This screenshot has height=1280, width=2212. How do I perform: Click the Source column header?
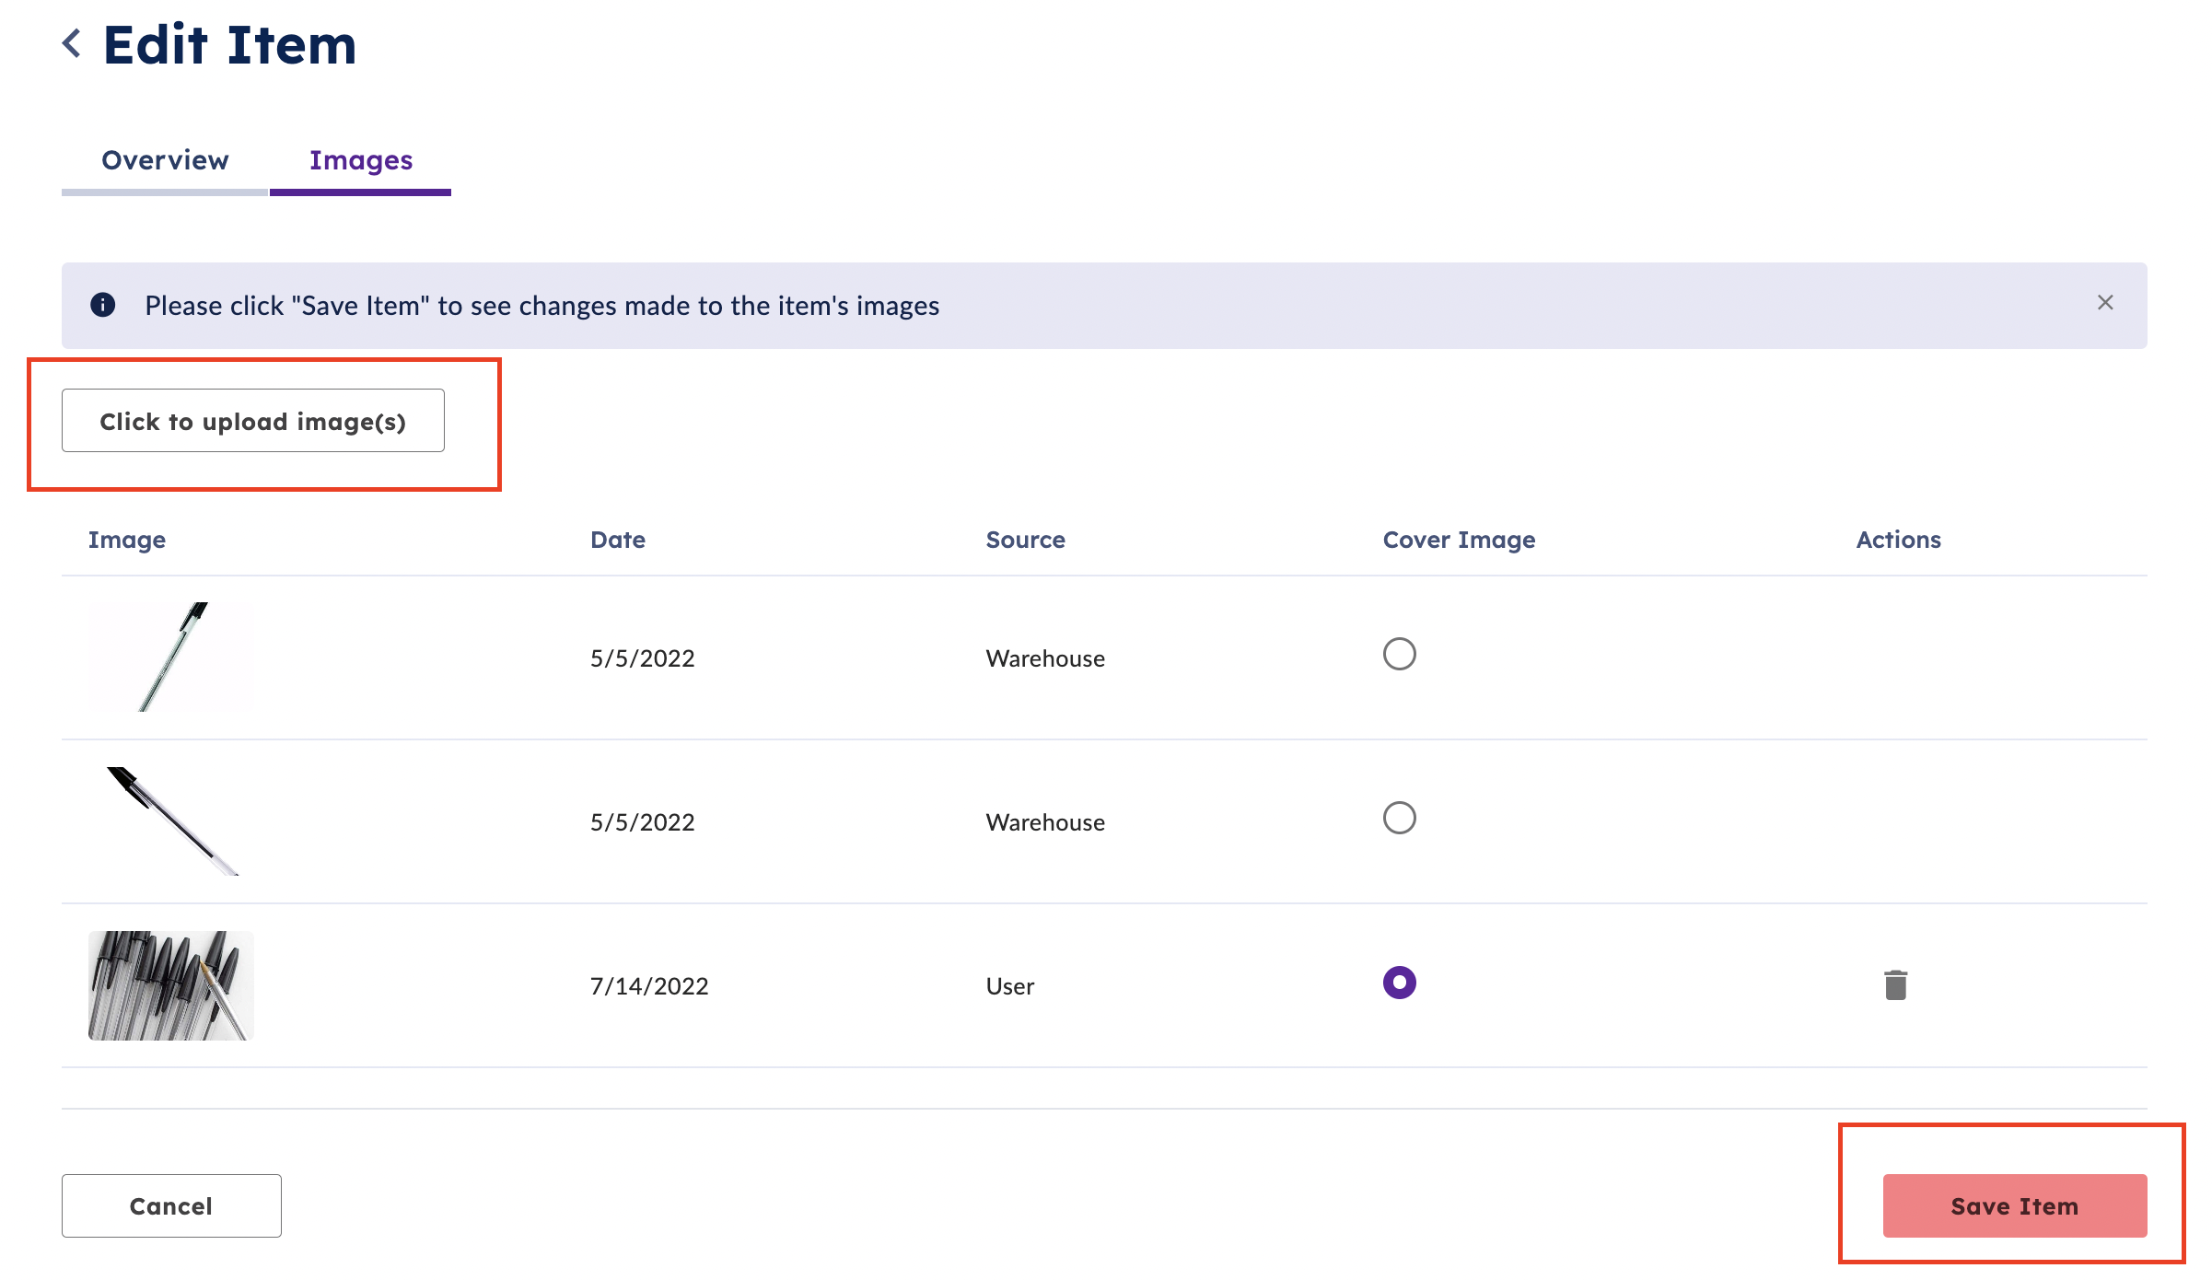click(1025, 540)
